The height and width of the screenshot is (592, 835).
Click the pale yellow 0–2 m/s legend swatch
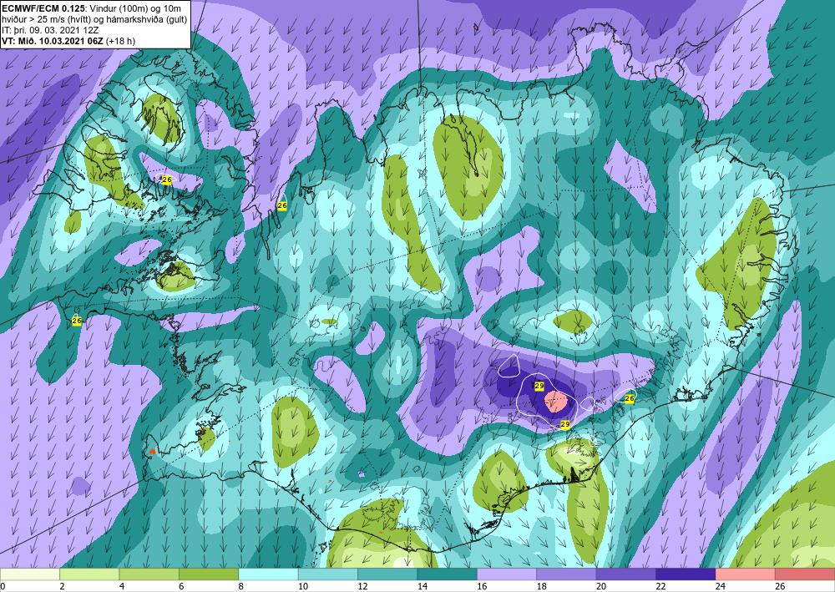point(30,574)
